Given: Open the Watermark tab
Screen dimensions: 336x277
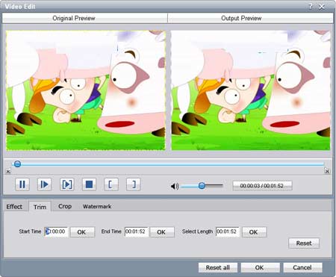Looking at the screenshot, I should [97, 206].
